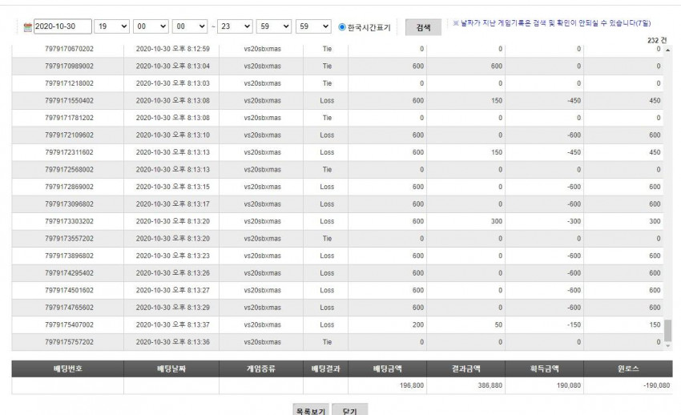Image resolution: width=681 pixels, height=415 pixels.
Task: Select bet number 7979175757202
Action: pos(69,342)
